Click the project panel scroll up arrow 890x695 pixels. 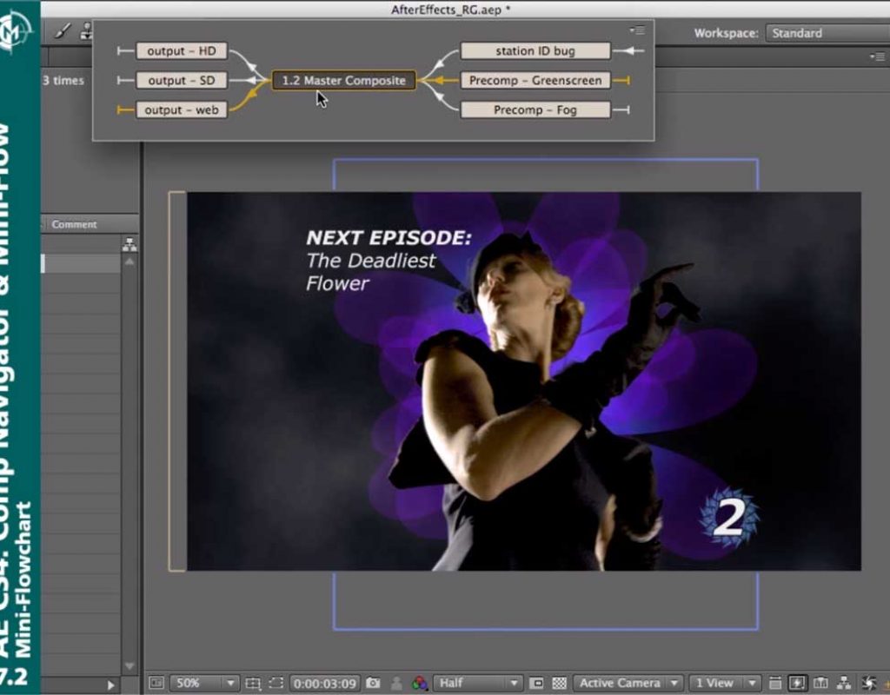[130, 261]
